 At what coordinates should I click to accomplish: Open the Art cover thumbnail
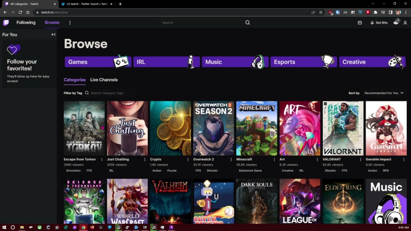(x=300, y=128)
